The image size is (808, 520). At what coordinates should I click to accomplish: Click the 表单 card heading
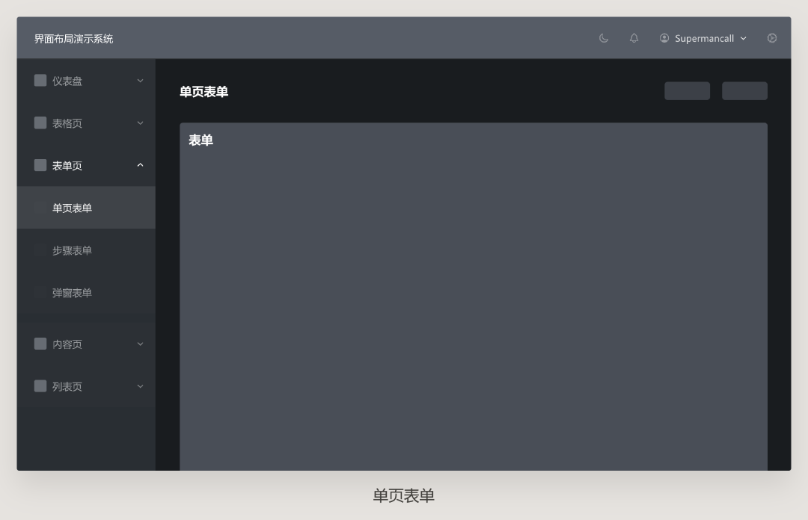[201, 140]
